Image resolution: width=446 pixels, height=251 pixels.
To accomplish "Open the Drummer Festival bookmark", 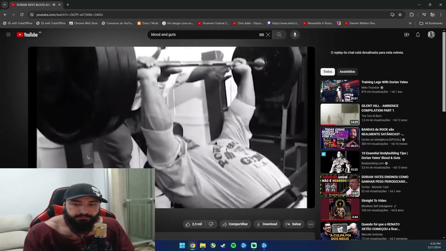I will (x=213, y=23).
